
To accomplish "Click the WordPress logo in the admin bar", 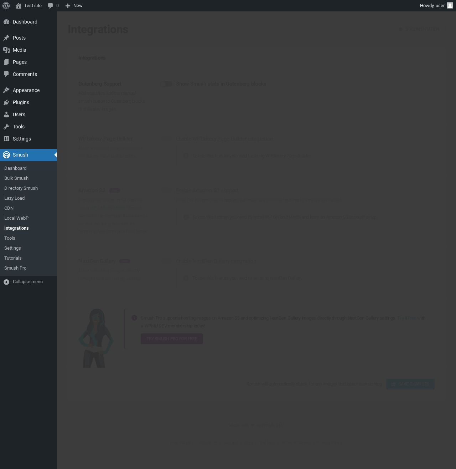I will click(6, 6).
